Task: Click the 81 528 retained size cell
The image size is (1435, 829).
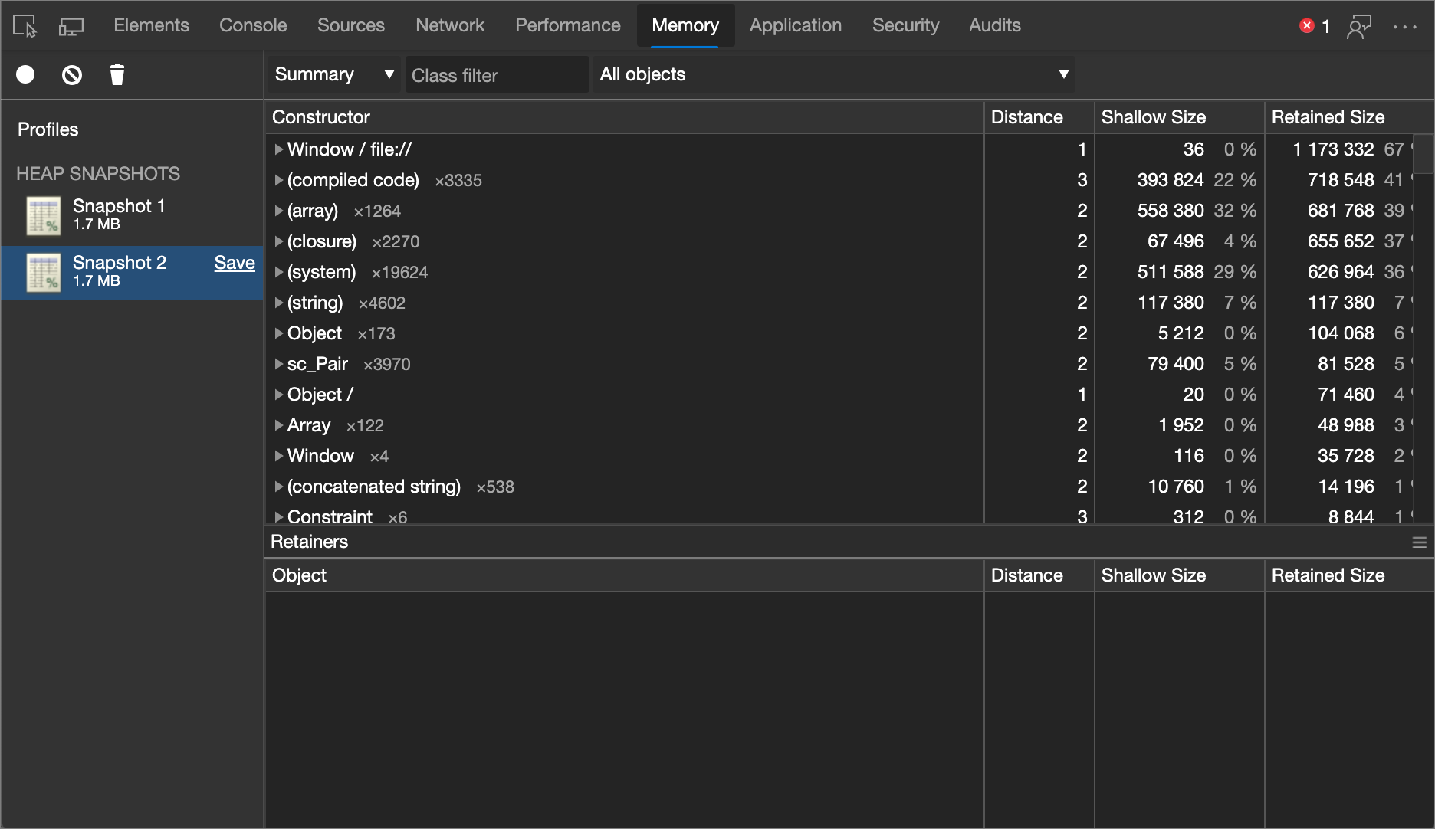Action: (1345, 364)
